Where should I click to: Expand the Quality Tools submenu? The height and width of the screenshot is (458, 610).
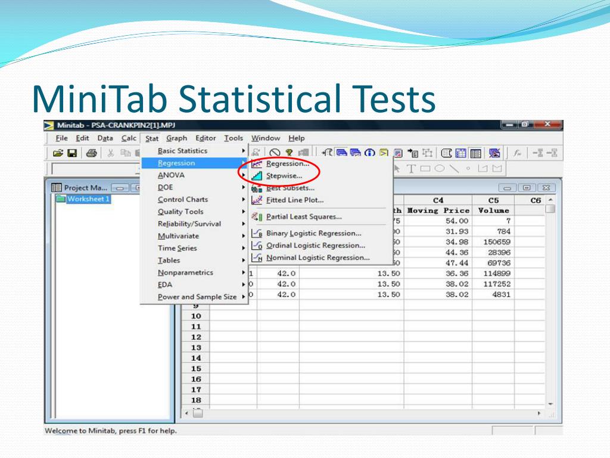click(194, 212)
